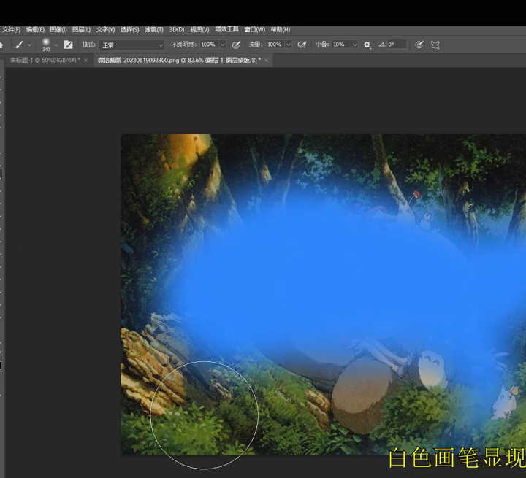
Task: Expand the 不透明度 opacity slider arrow
Action: (x=222, y=45)
